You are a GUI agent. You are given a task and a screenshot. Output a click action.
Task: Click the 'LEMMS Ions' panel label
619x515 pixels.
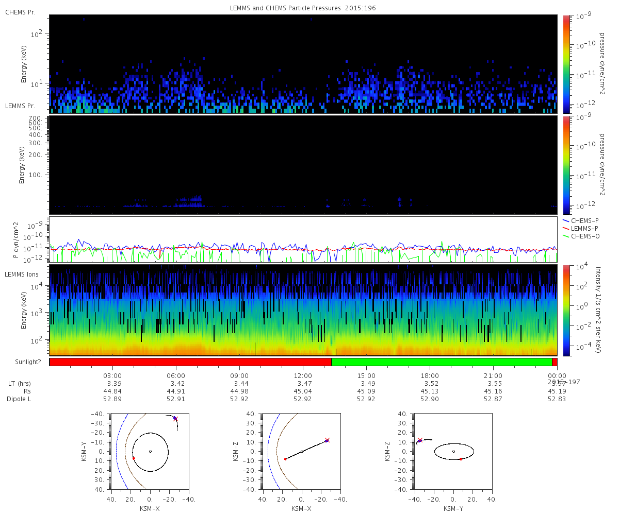[x=22, y=273]
